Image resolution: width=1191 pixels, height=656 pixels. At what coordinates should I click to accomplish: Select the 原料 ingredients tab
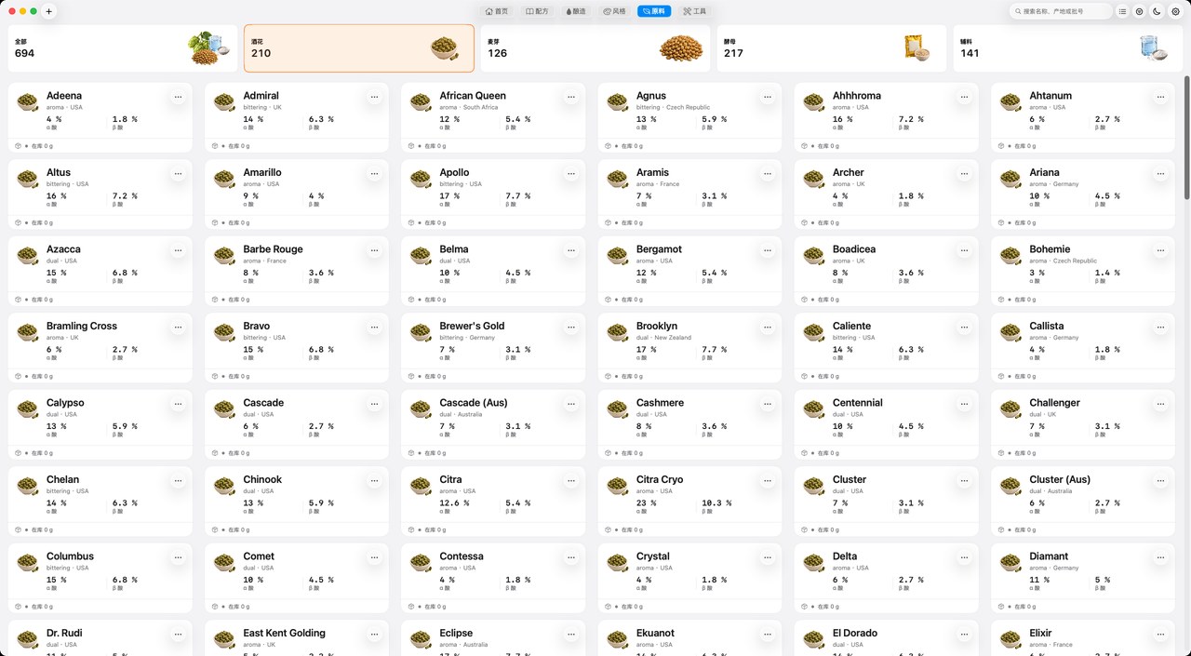(653, 11)
